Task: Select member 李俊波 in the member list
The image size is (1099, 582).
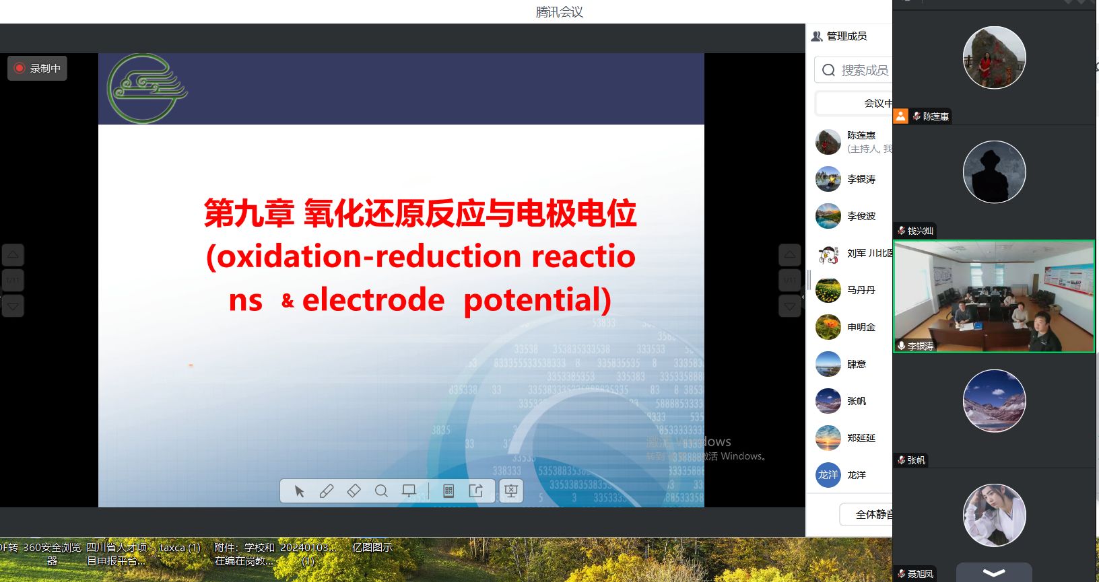Action: pyautogui.click(x=861, y=216)
